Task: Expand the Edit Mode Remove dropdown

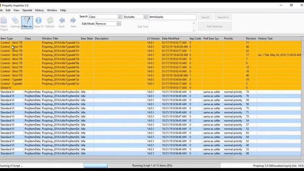Action: tap(118, 24)
